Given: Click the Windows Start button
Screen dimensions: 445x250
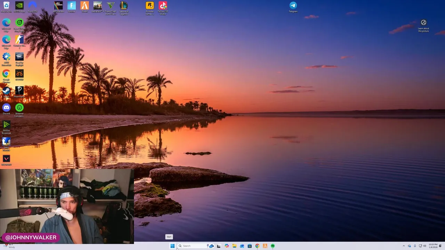Looking at the screenshot, I should pyautogui.click(x=172, y=246).
